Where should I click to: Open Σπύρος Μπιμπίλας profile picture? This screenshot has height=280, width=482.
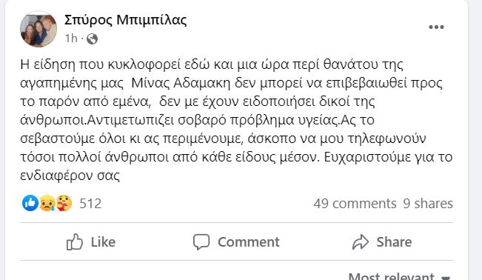(x=39, y=30)
